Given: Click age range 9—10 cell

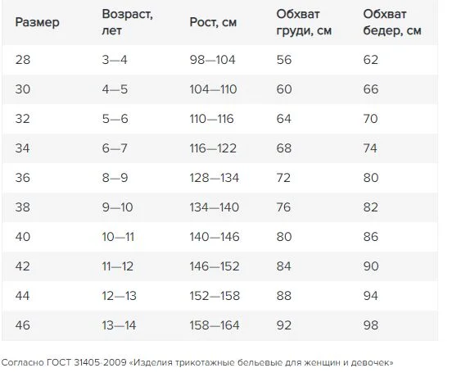Looking at the screenshot, I should tap(117, 207).
